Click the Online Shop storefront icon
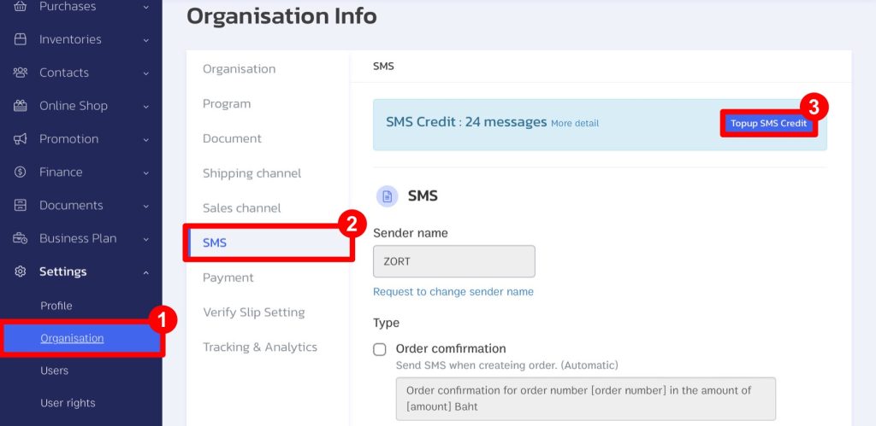 pyautogui.click(x=21, y=105)
